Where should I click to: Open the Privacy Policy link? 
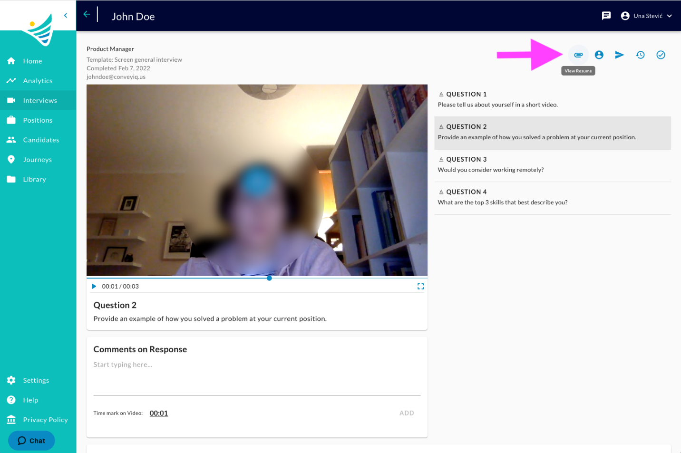(38, 420)
